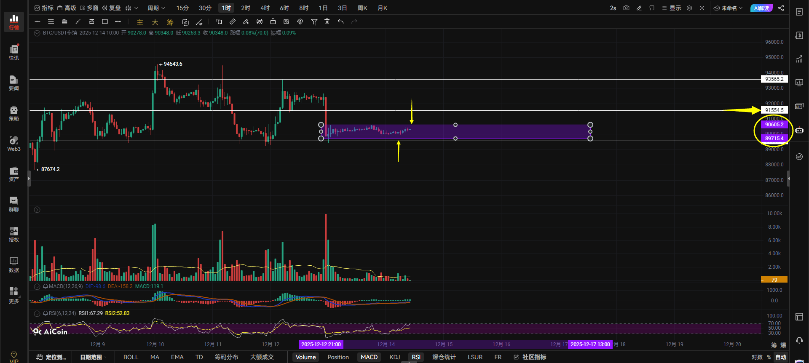This screenshot has width=809, height=363.
Task: Expand the candlestick chart type dropdown
Action: (x=131, y=8)
